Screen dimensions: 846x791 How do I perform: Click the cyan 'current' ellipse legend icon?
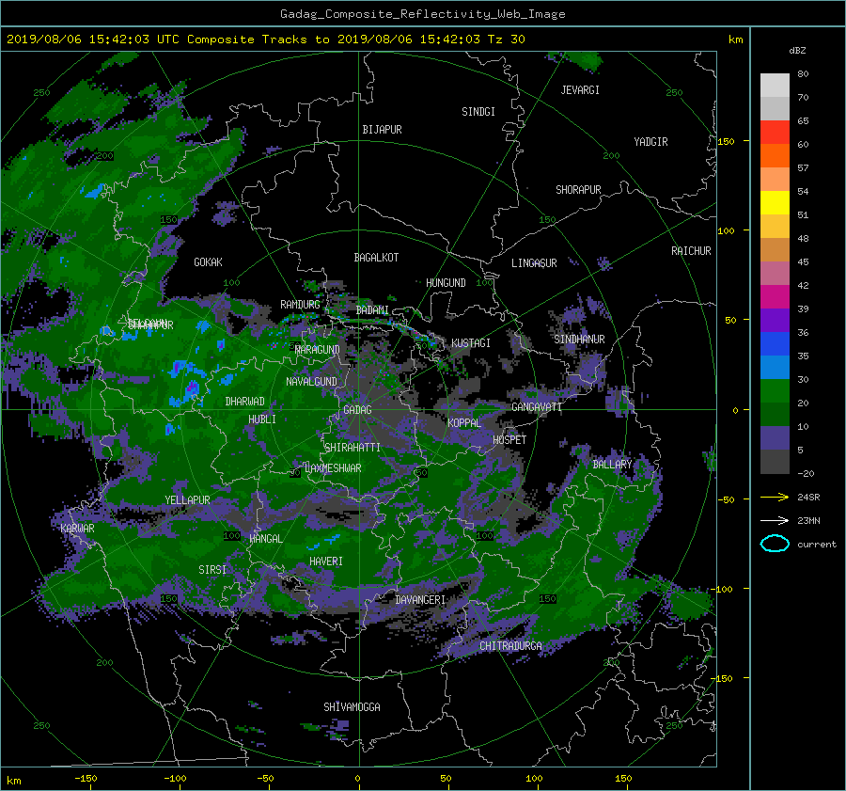pos(775,544)
